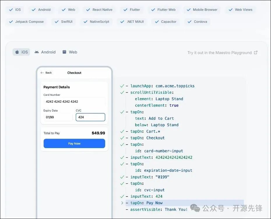The height and width of the screenshot is (219, 271).
Task: Tap the Pay Now button
Action: pos(74,143)
